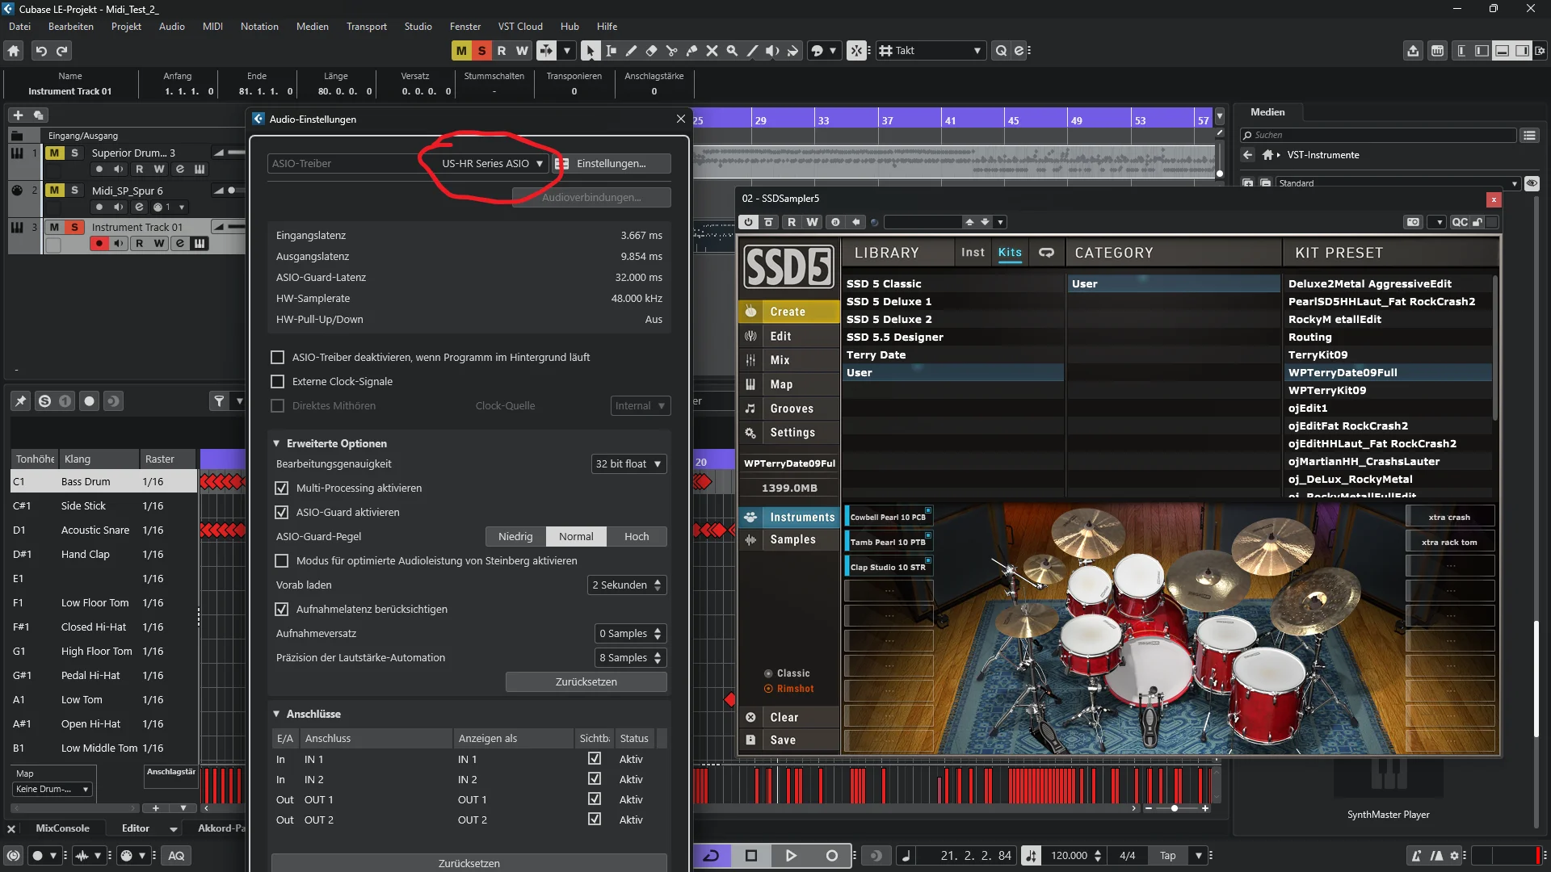The width and height of the screenshot is (1551, 872).
Task: Collapse the Erweiterte Optionen section
Action: point(276,443)
